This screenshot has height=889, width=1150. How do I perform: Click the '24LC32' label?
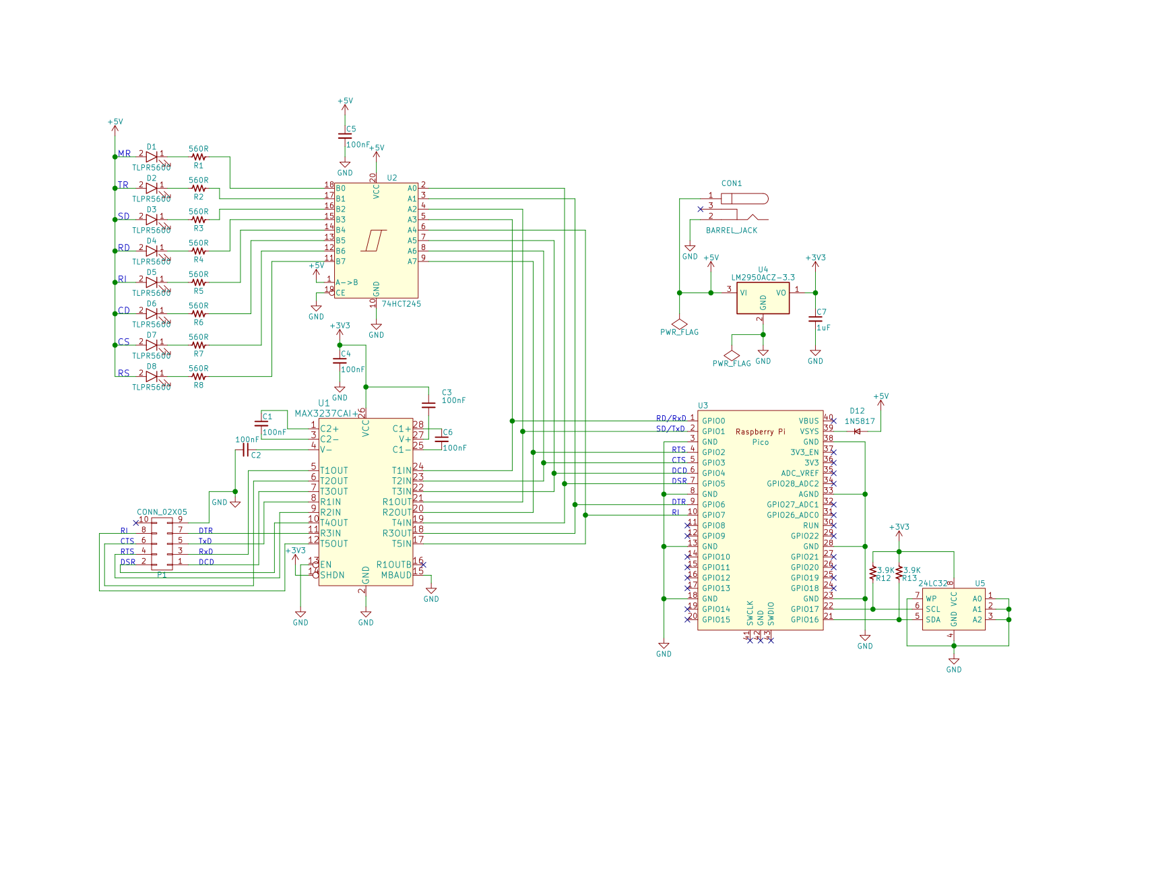933,584
